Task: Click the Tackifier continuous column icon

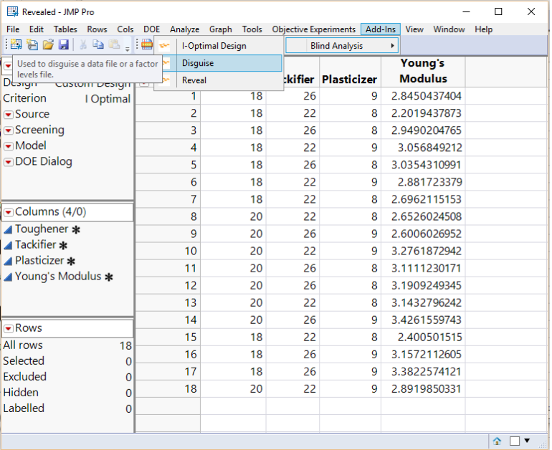Action: point(8,245)
